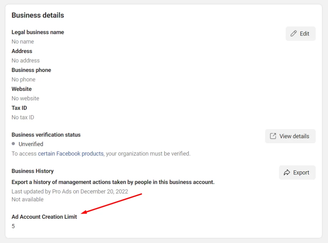Open the certain Facebook products link
This screenshot has width=328, height=243.
click(x=70, y=153)
